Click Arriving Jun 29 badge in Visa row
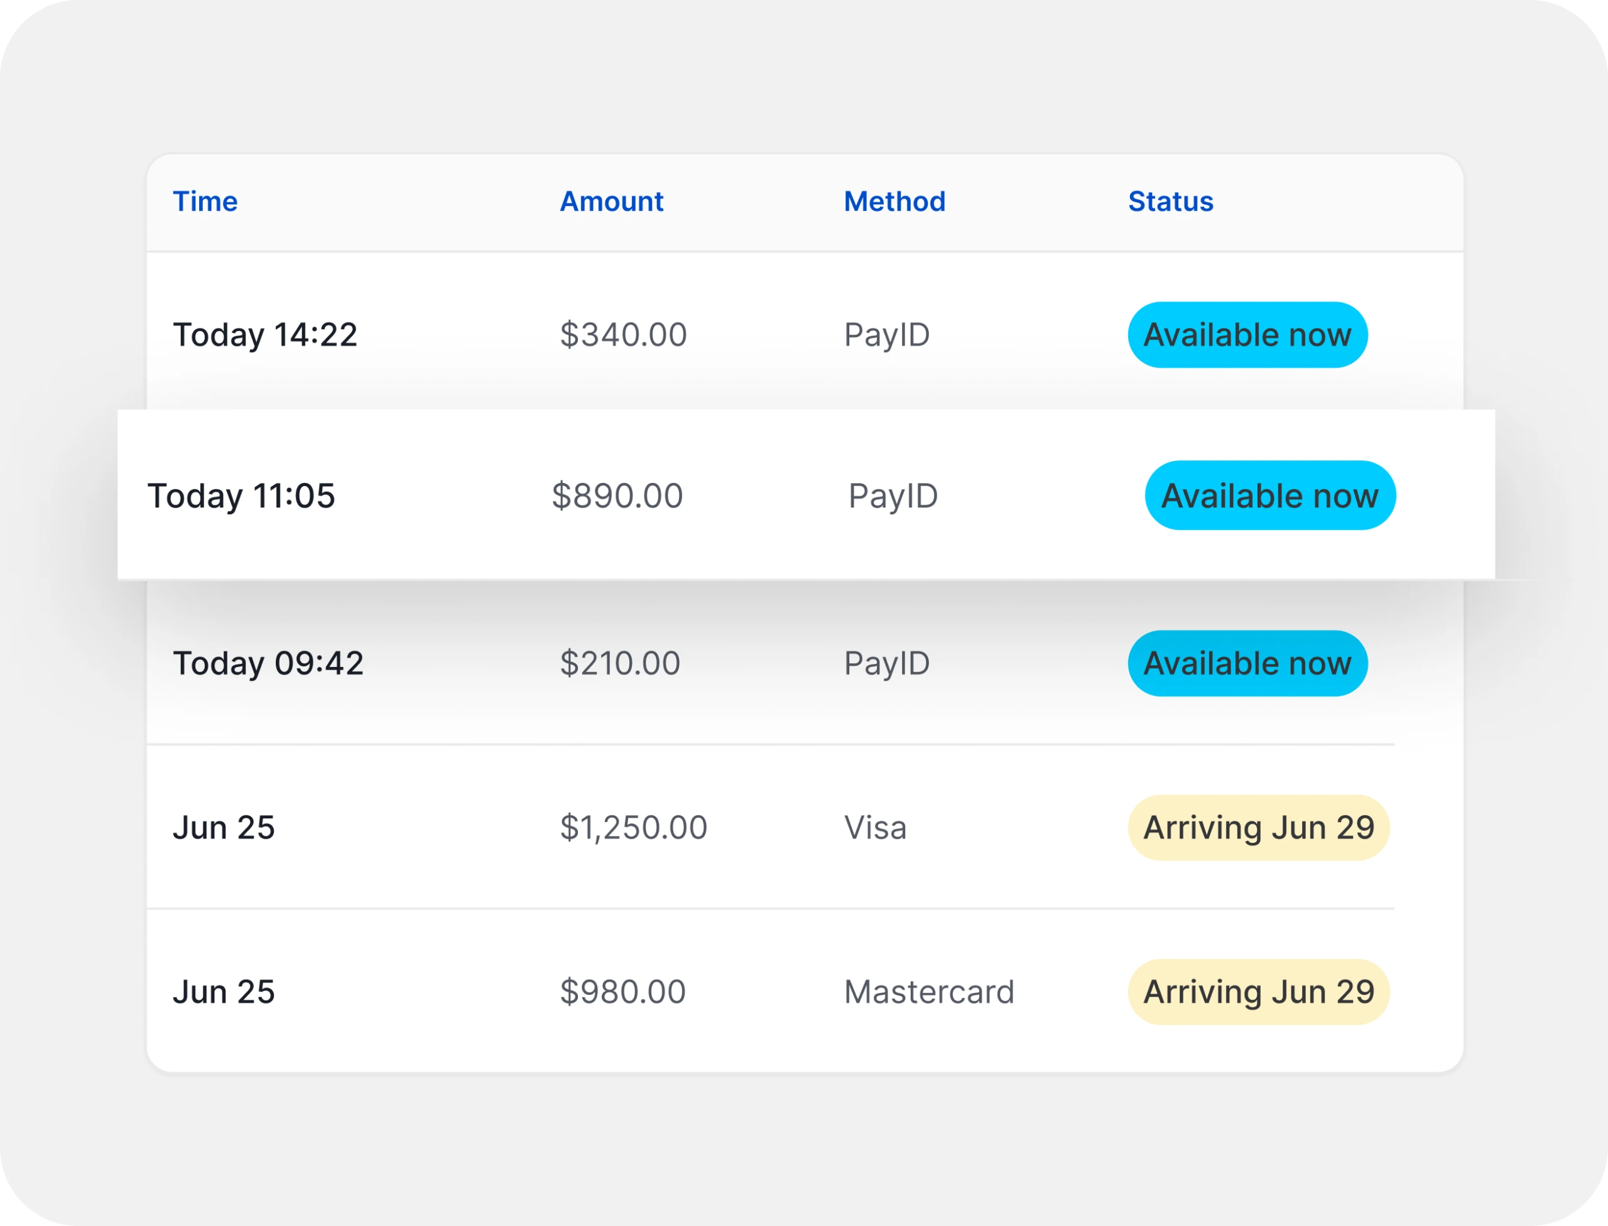Image resolution: width=1608 pixels, height=1226 pixels. coord(1258,828)
